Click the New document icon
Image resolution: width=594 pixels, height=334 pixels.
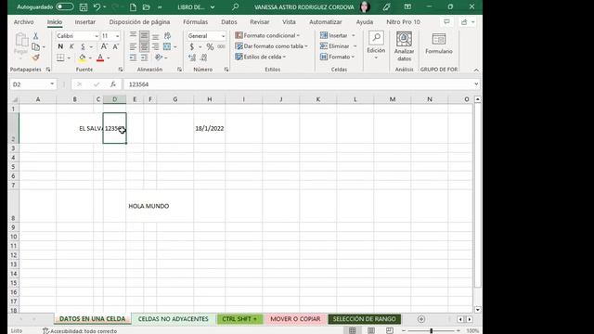click(133, 6)
